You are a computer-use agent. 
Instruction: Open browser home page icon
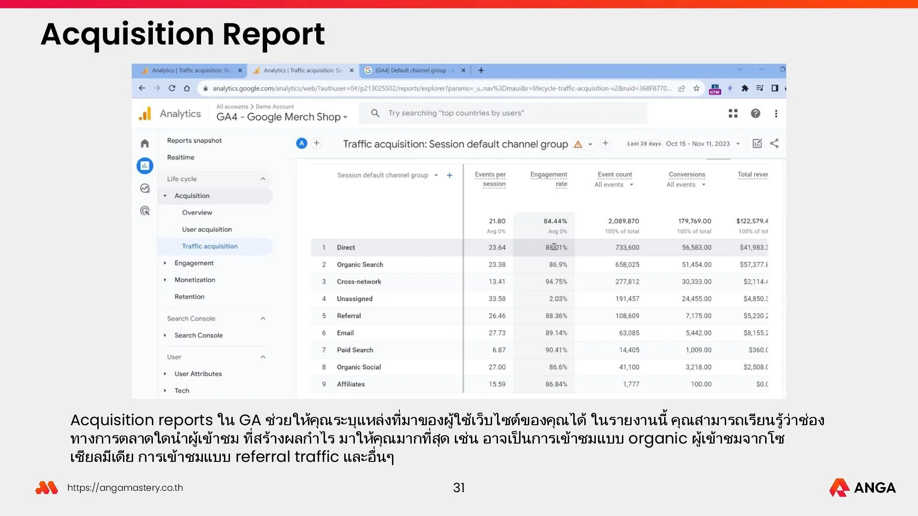tap(187, 88)
